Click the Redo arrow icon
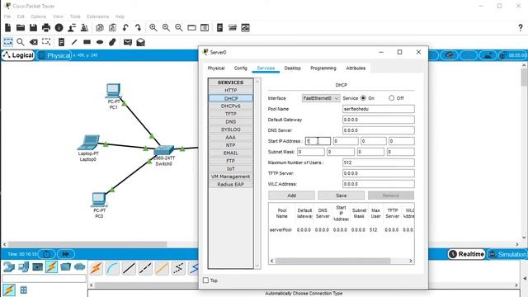This screenshot has width=528, height=297. coord(138,27)
